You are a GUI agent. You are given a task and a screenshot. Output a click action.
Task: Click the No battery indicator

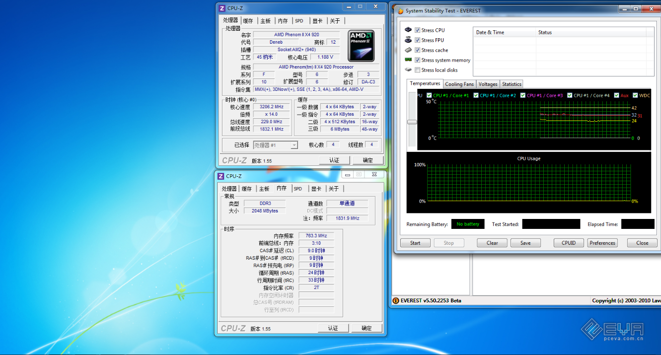(x=467, y=224)
